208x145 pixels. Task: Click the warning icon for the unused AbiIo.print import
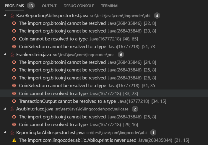(14, 140)
